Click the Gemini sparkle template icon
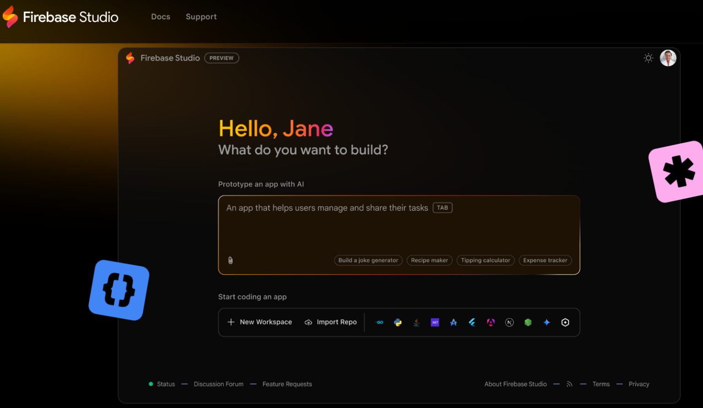Image resolution: width=703 pixels, height=408 pixels. (546, 322)
